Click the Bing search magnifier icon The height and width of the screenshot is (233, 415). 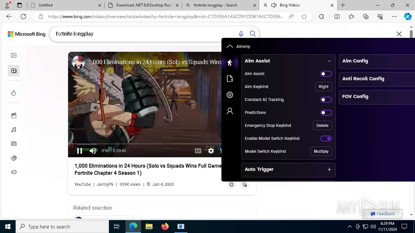(253, 34)
